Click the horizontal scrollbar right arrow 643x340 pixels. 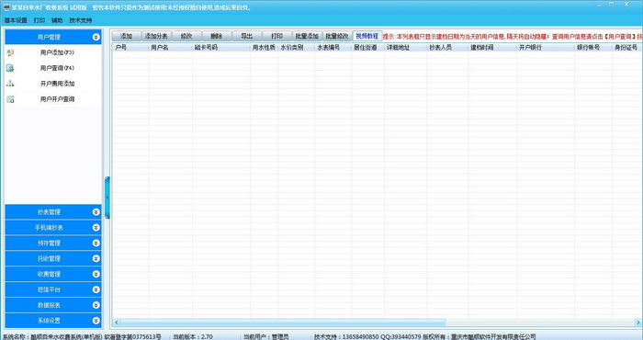pyautogui.click(x=638, y=323)
